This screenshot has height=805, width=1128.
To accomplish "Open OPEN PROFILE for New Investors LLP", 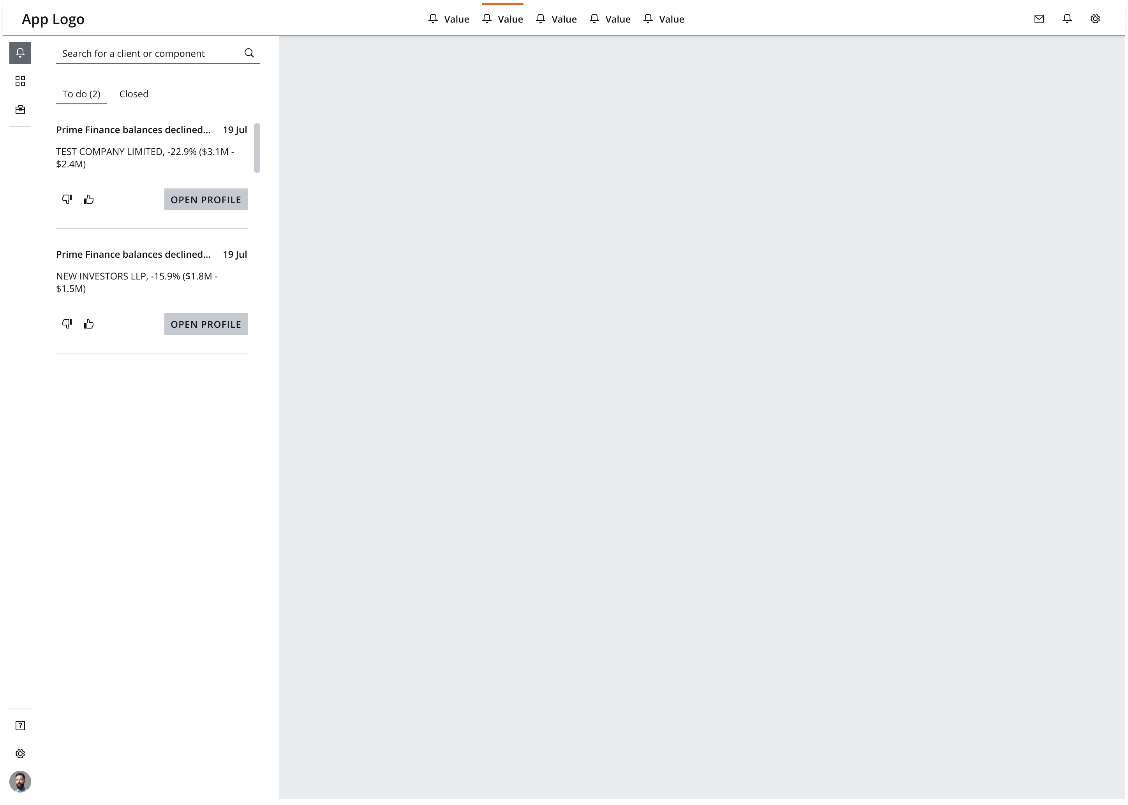I will (206, 323).
